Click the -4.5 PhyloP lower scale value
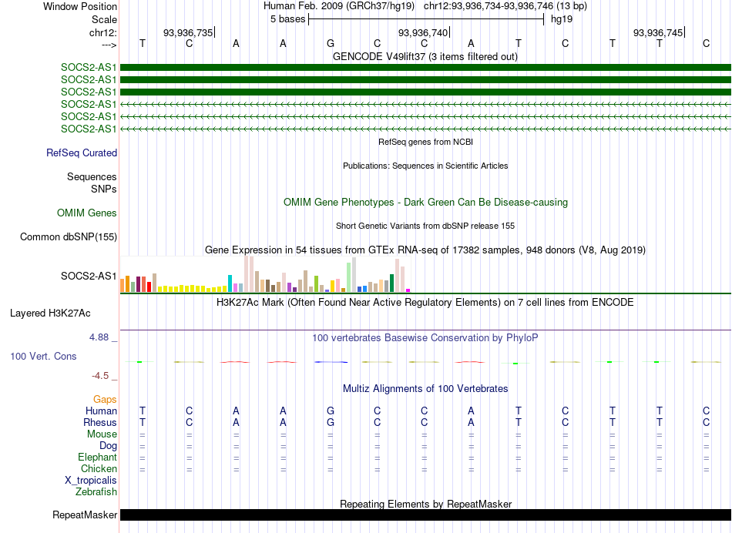The width and height of the screenshot is (732, 533). 100,376
